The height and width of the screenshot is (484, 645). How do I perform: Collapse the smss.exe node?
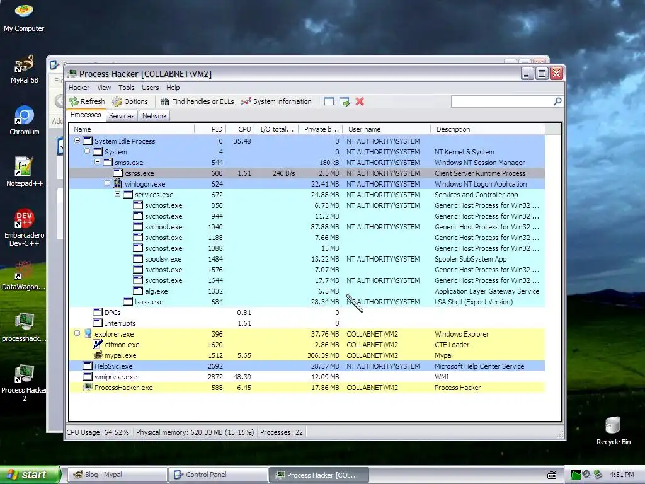coord(97,162)
